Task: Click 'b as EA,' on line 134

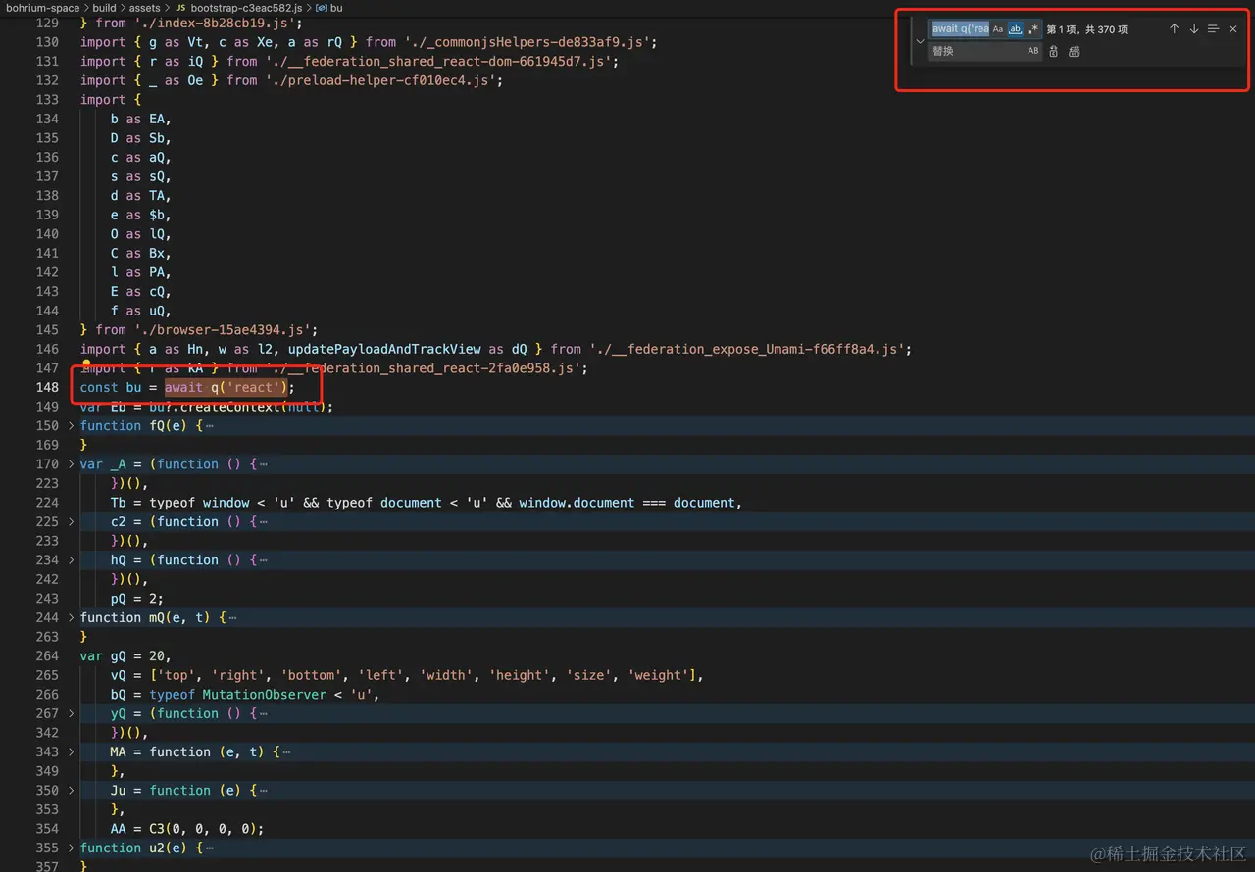Action: 141,119
